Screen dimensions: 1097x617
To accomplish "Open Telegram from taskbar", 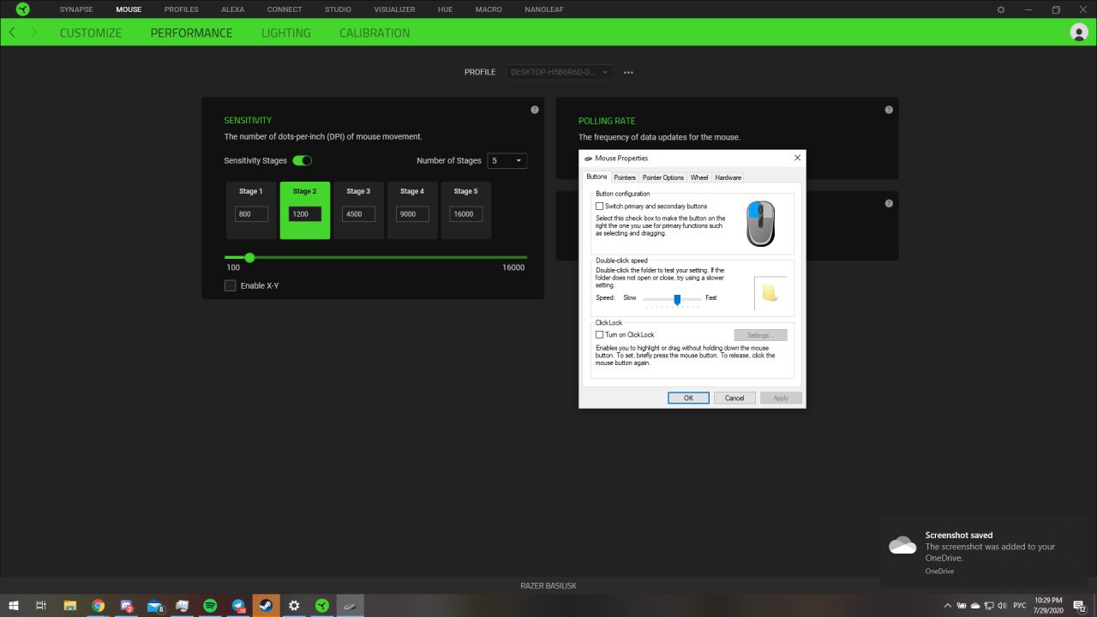I will tap(238, 606).
